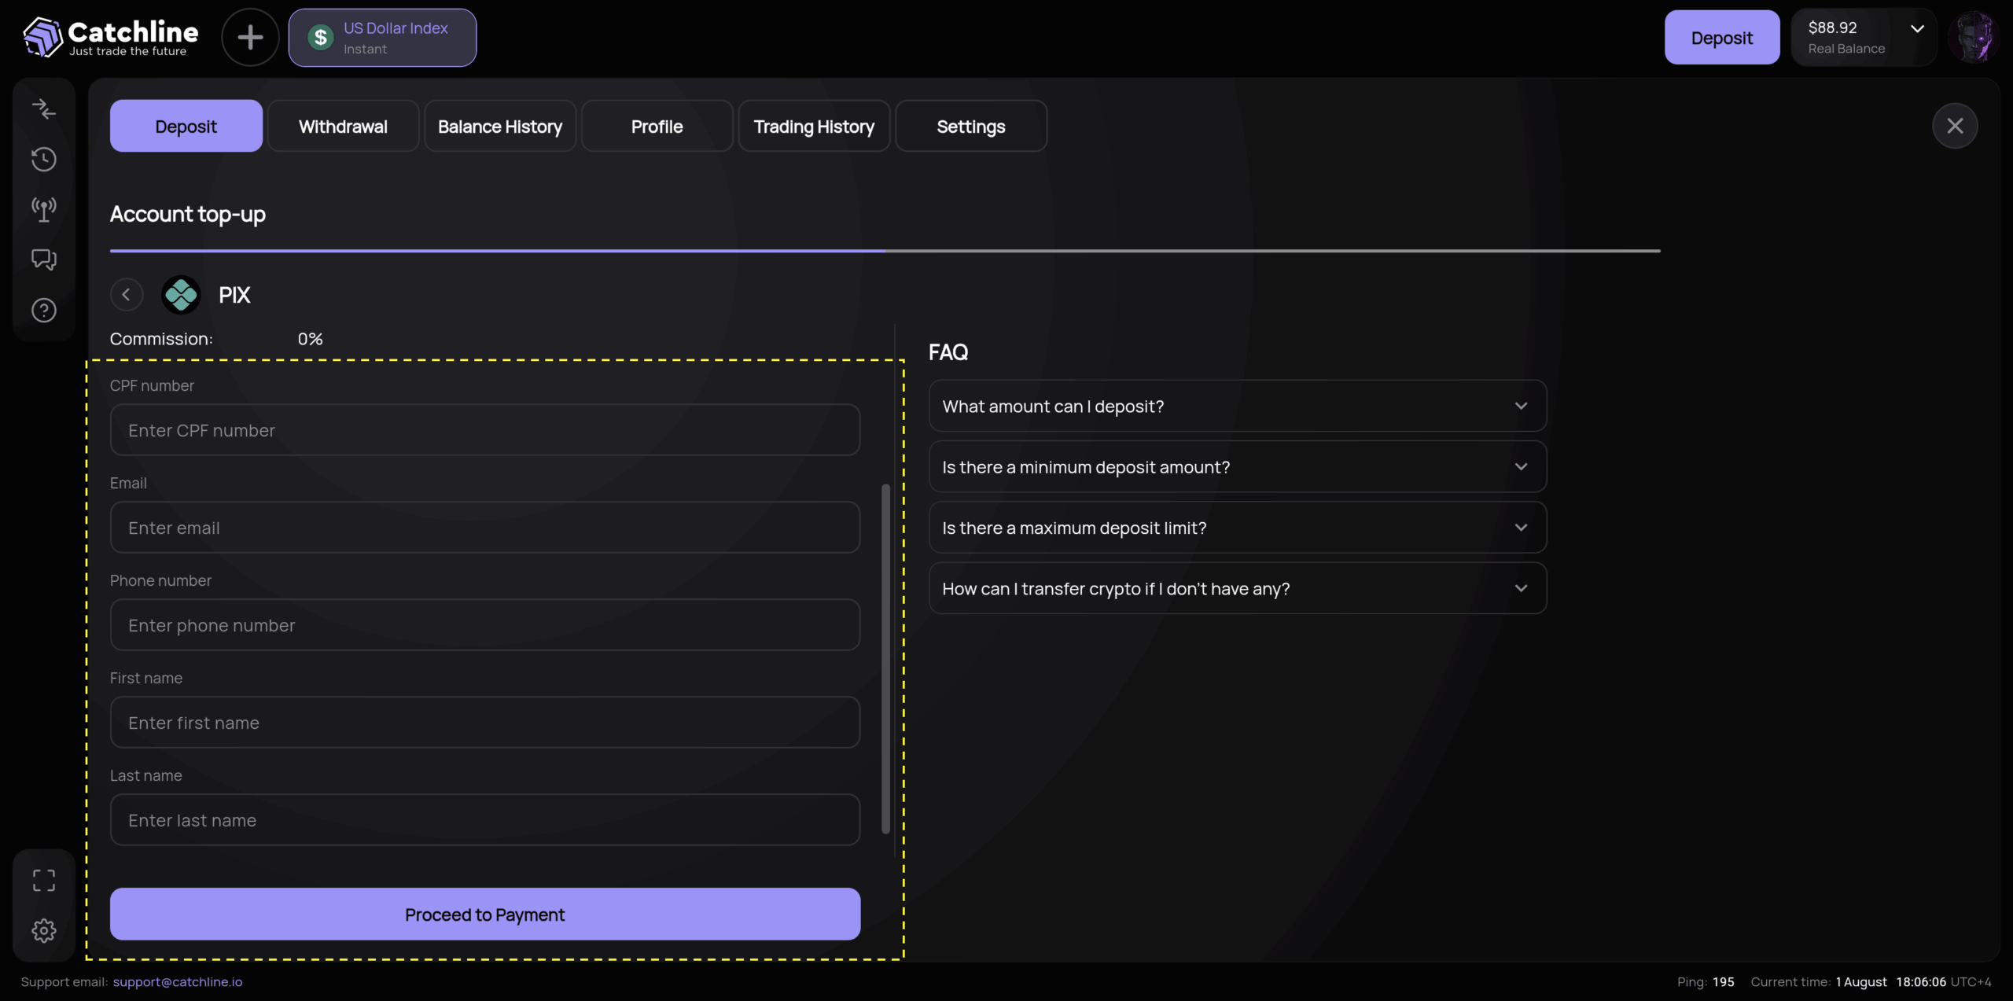Screen dimensions: 2013x1001
Task: Open the user avatar menu
Action: (1974, 37)
